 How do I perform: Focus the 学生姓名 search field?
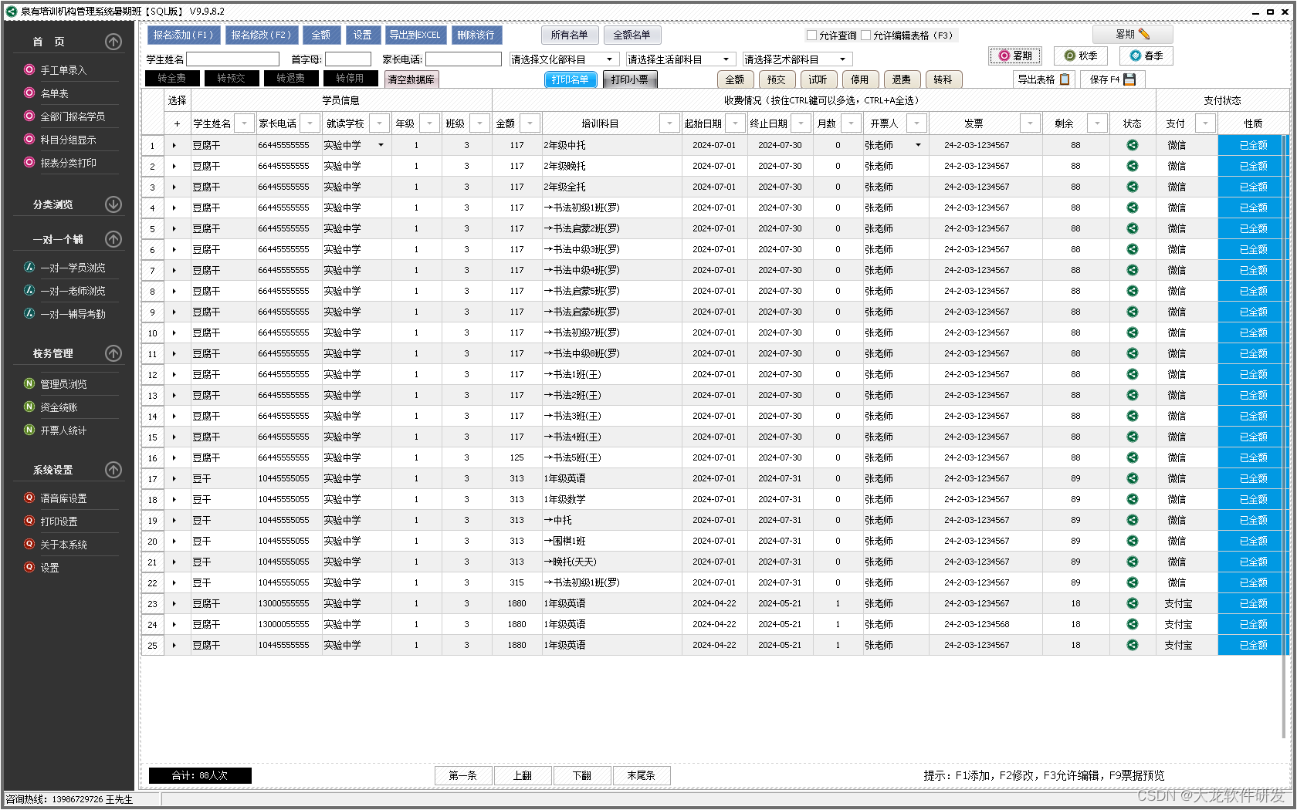pos(233,59)
